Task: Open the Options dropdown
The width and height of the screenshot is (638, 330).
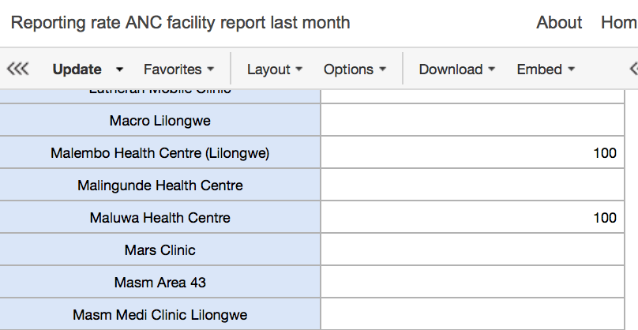Action: (355, 69)
